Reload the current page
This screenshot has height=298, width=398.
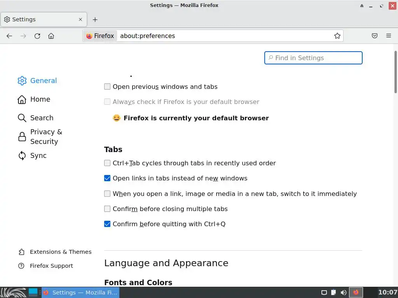(37, 36)
